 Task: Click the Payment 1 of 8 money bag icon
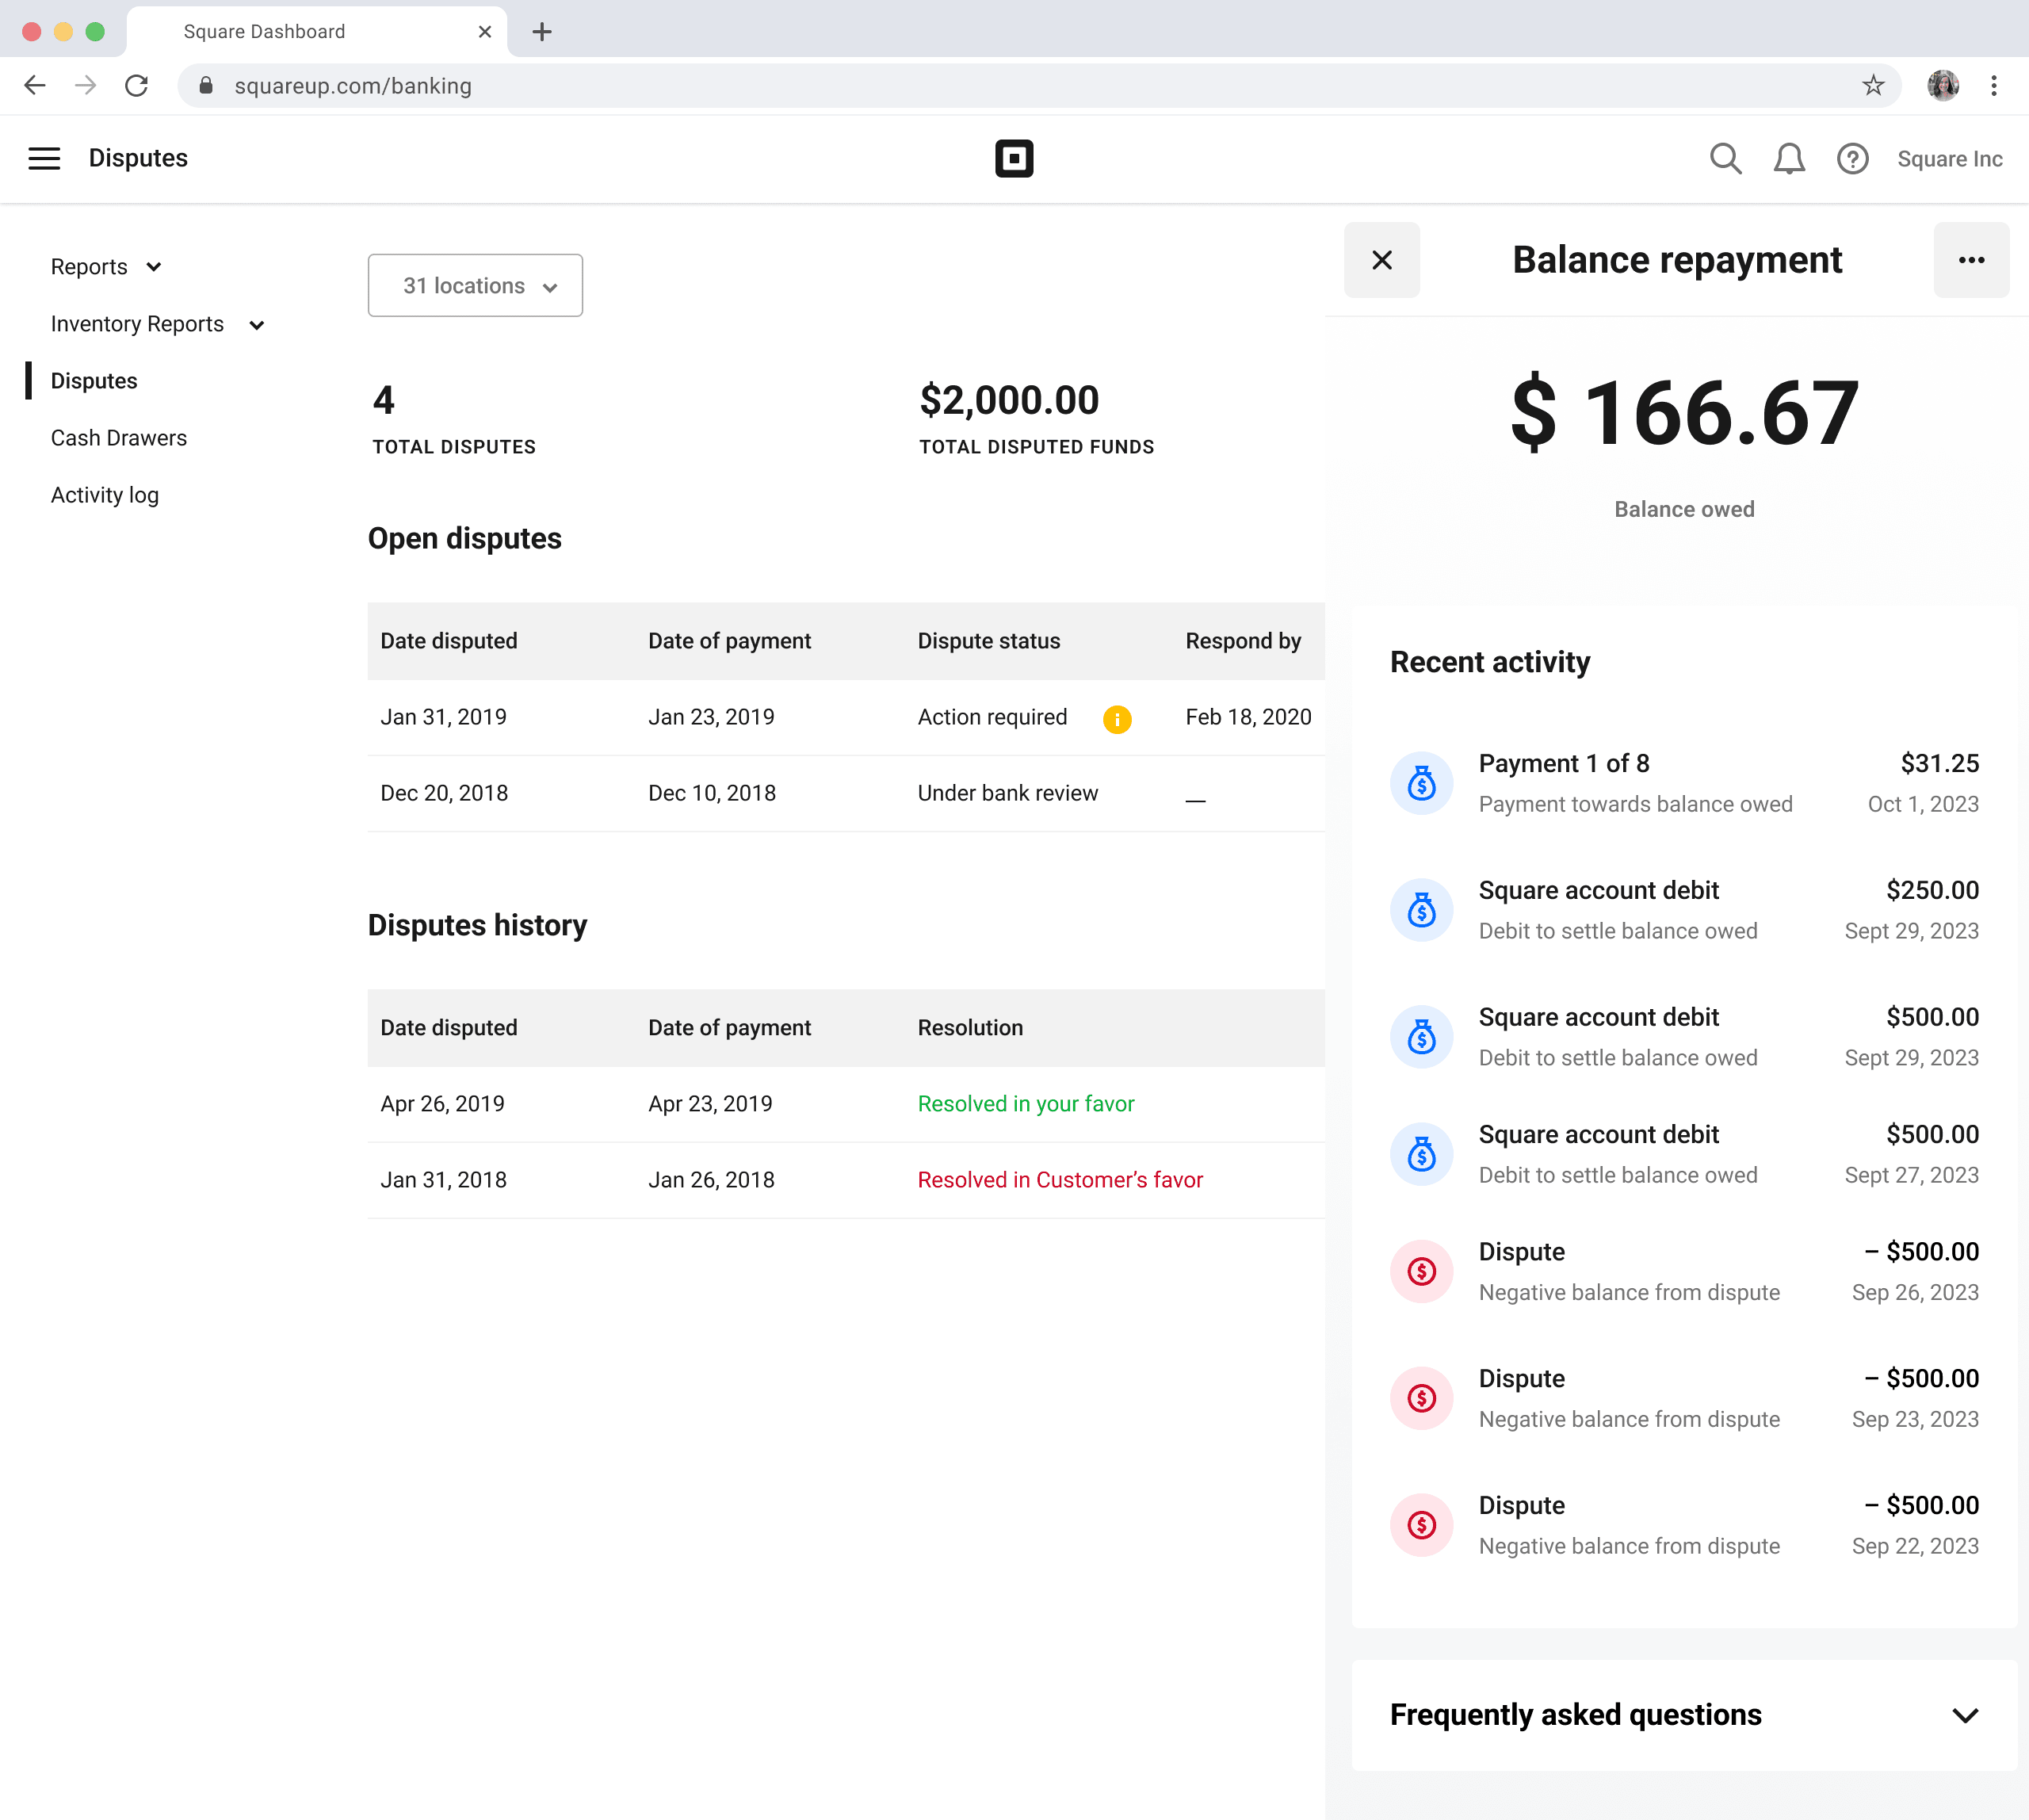pos(1421,783)
